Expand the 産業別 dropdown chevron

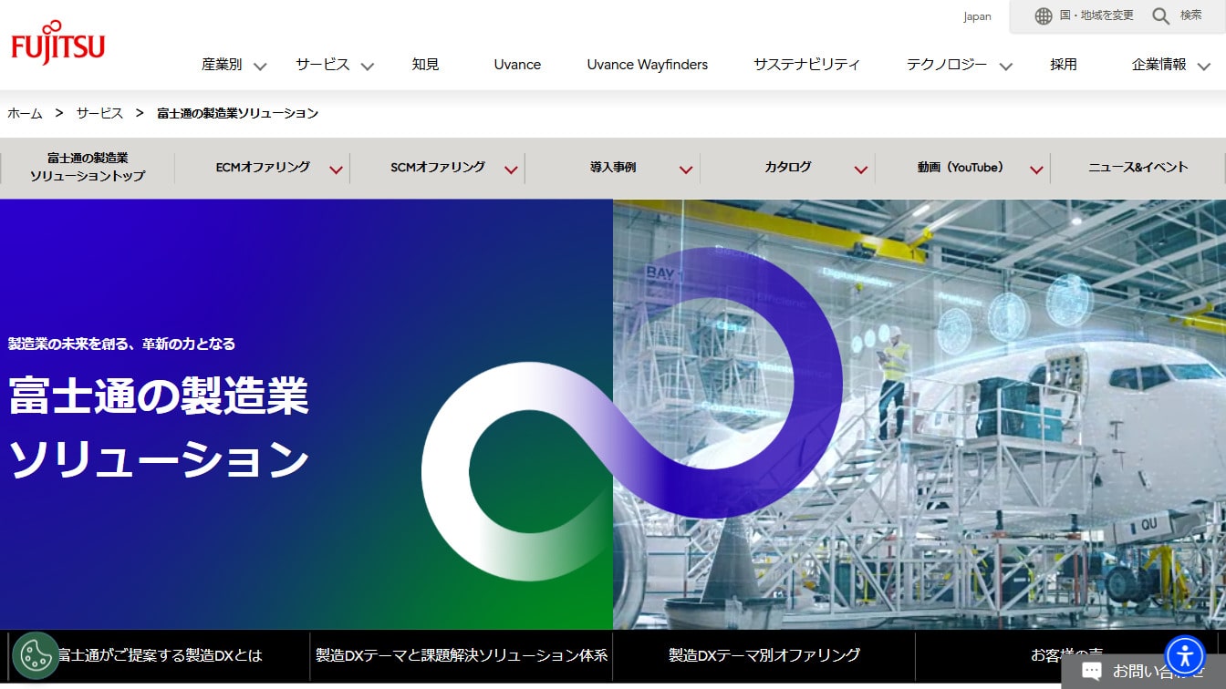pos(260,66)
